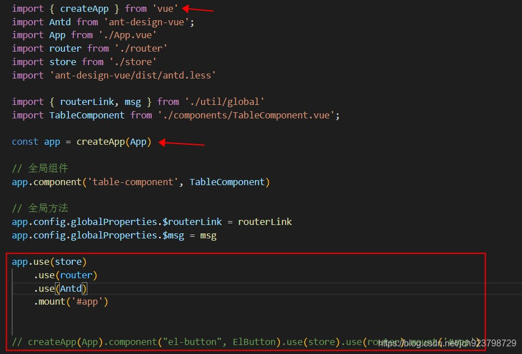This screenshot has height=354, width=522.
Task: Click app.use(store) line
Action: coord(49,261)
